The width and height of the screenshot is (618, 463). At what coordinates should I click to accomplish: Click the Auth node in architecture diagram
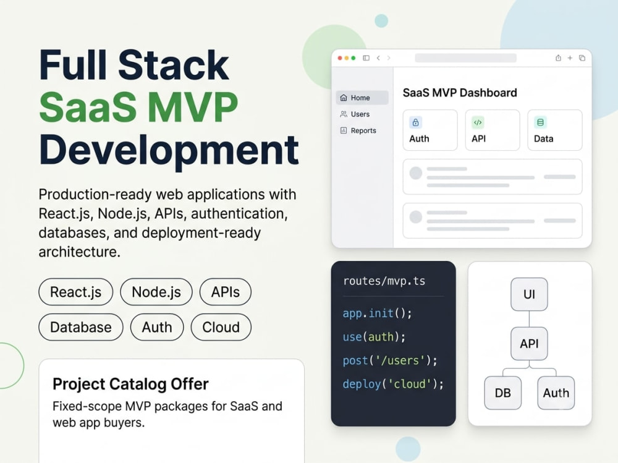[556, 393]
